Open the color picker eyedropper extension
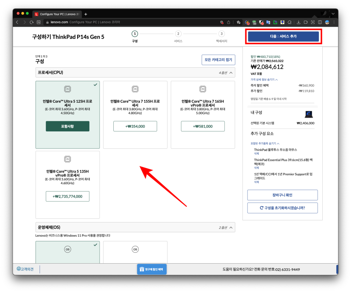 coord(261,22)
